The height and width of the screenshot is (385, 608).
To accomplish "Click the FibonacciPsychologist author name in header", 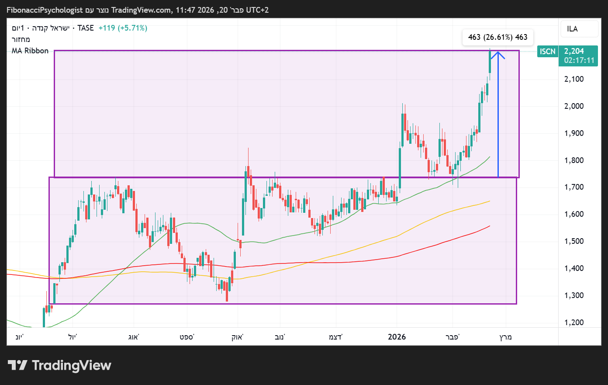I will coord(45,10).
